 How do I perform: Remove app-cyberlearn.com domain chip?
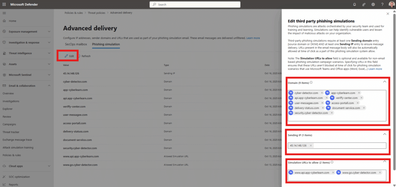click(x=359, y=93)
